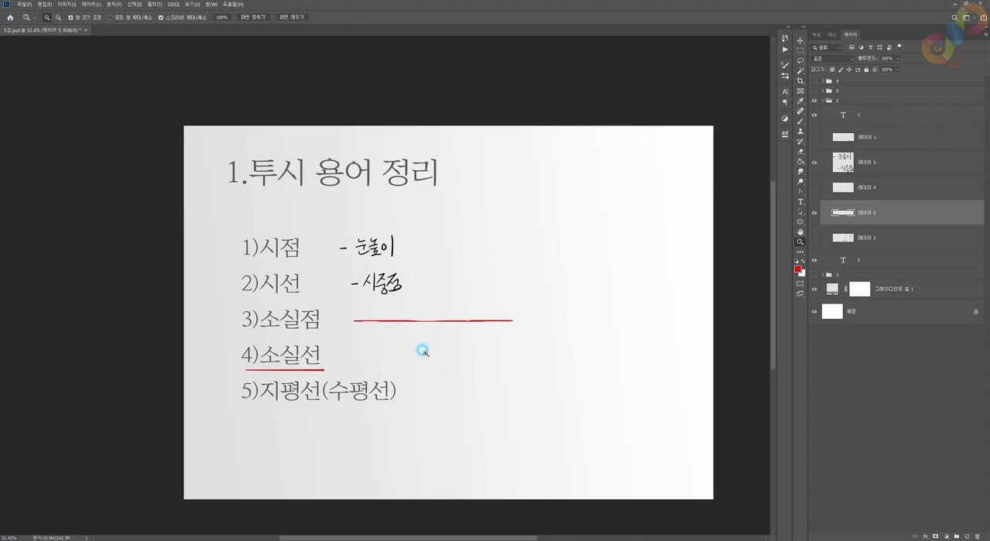Toggle the scrubby zoom checkbox
The image size is (990, 541).
click(161, 17)
